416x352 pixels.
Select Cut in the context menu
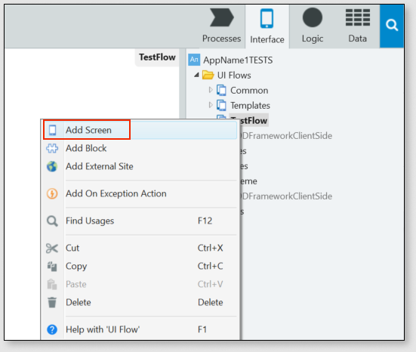click(140, 248)
